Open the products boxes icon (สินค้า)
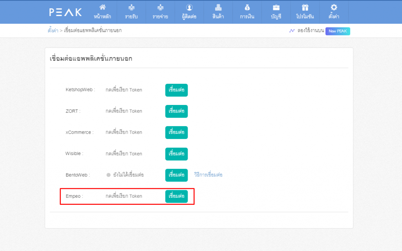The image size is (402, 251). (218, 7)
